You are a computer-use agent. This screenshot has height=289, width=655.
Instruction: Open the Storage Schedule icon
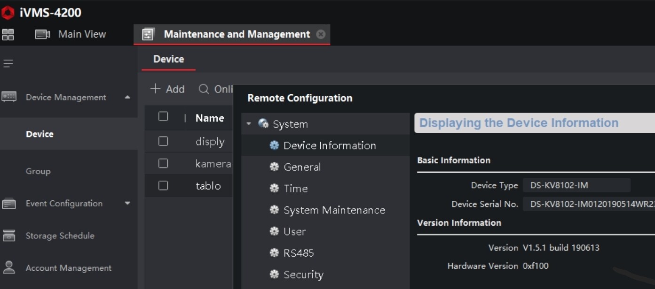click(9, 236)
